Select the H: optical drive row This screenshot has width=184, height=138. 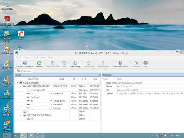(58, 119)
